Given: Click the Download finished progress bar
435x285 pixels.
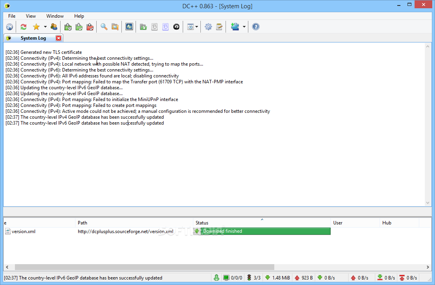Looking at the screenshot, I should pyautogui.click(x=262, y=231).
